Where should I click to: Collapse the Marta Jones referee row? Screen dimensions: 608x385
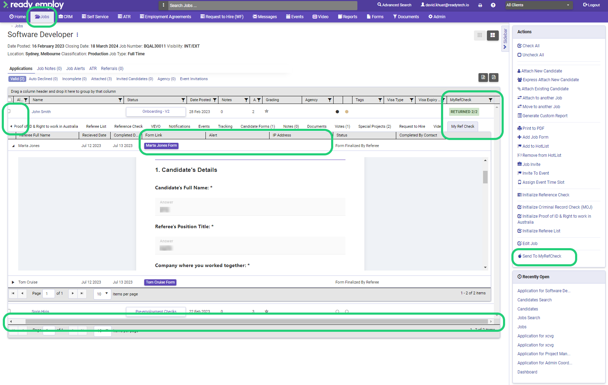(x=13, y=146)
